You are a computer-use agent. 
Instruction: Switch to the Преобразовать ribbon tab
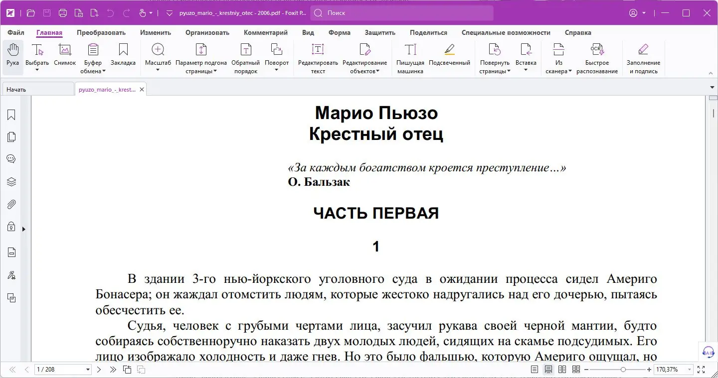point(101,32)
